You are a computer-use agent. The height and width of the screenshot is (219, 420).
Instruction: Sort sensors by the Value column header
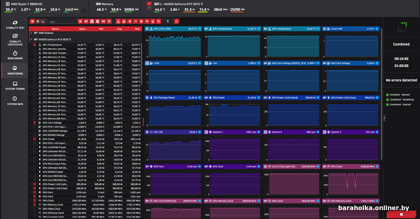pos(82,29)
